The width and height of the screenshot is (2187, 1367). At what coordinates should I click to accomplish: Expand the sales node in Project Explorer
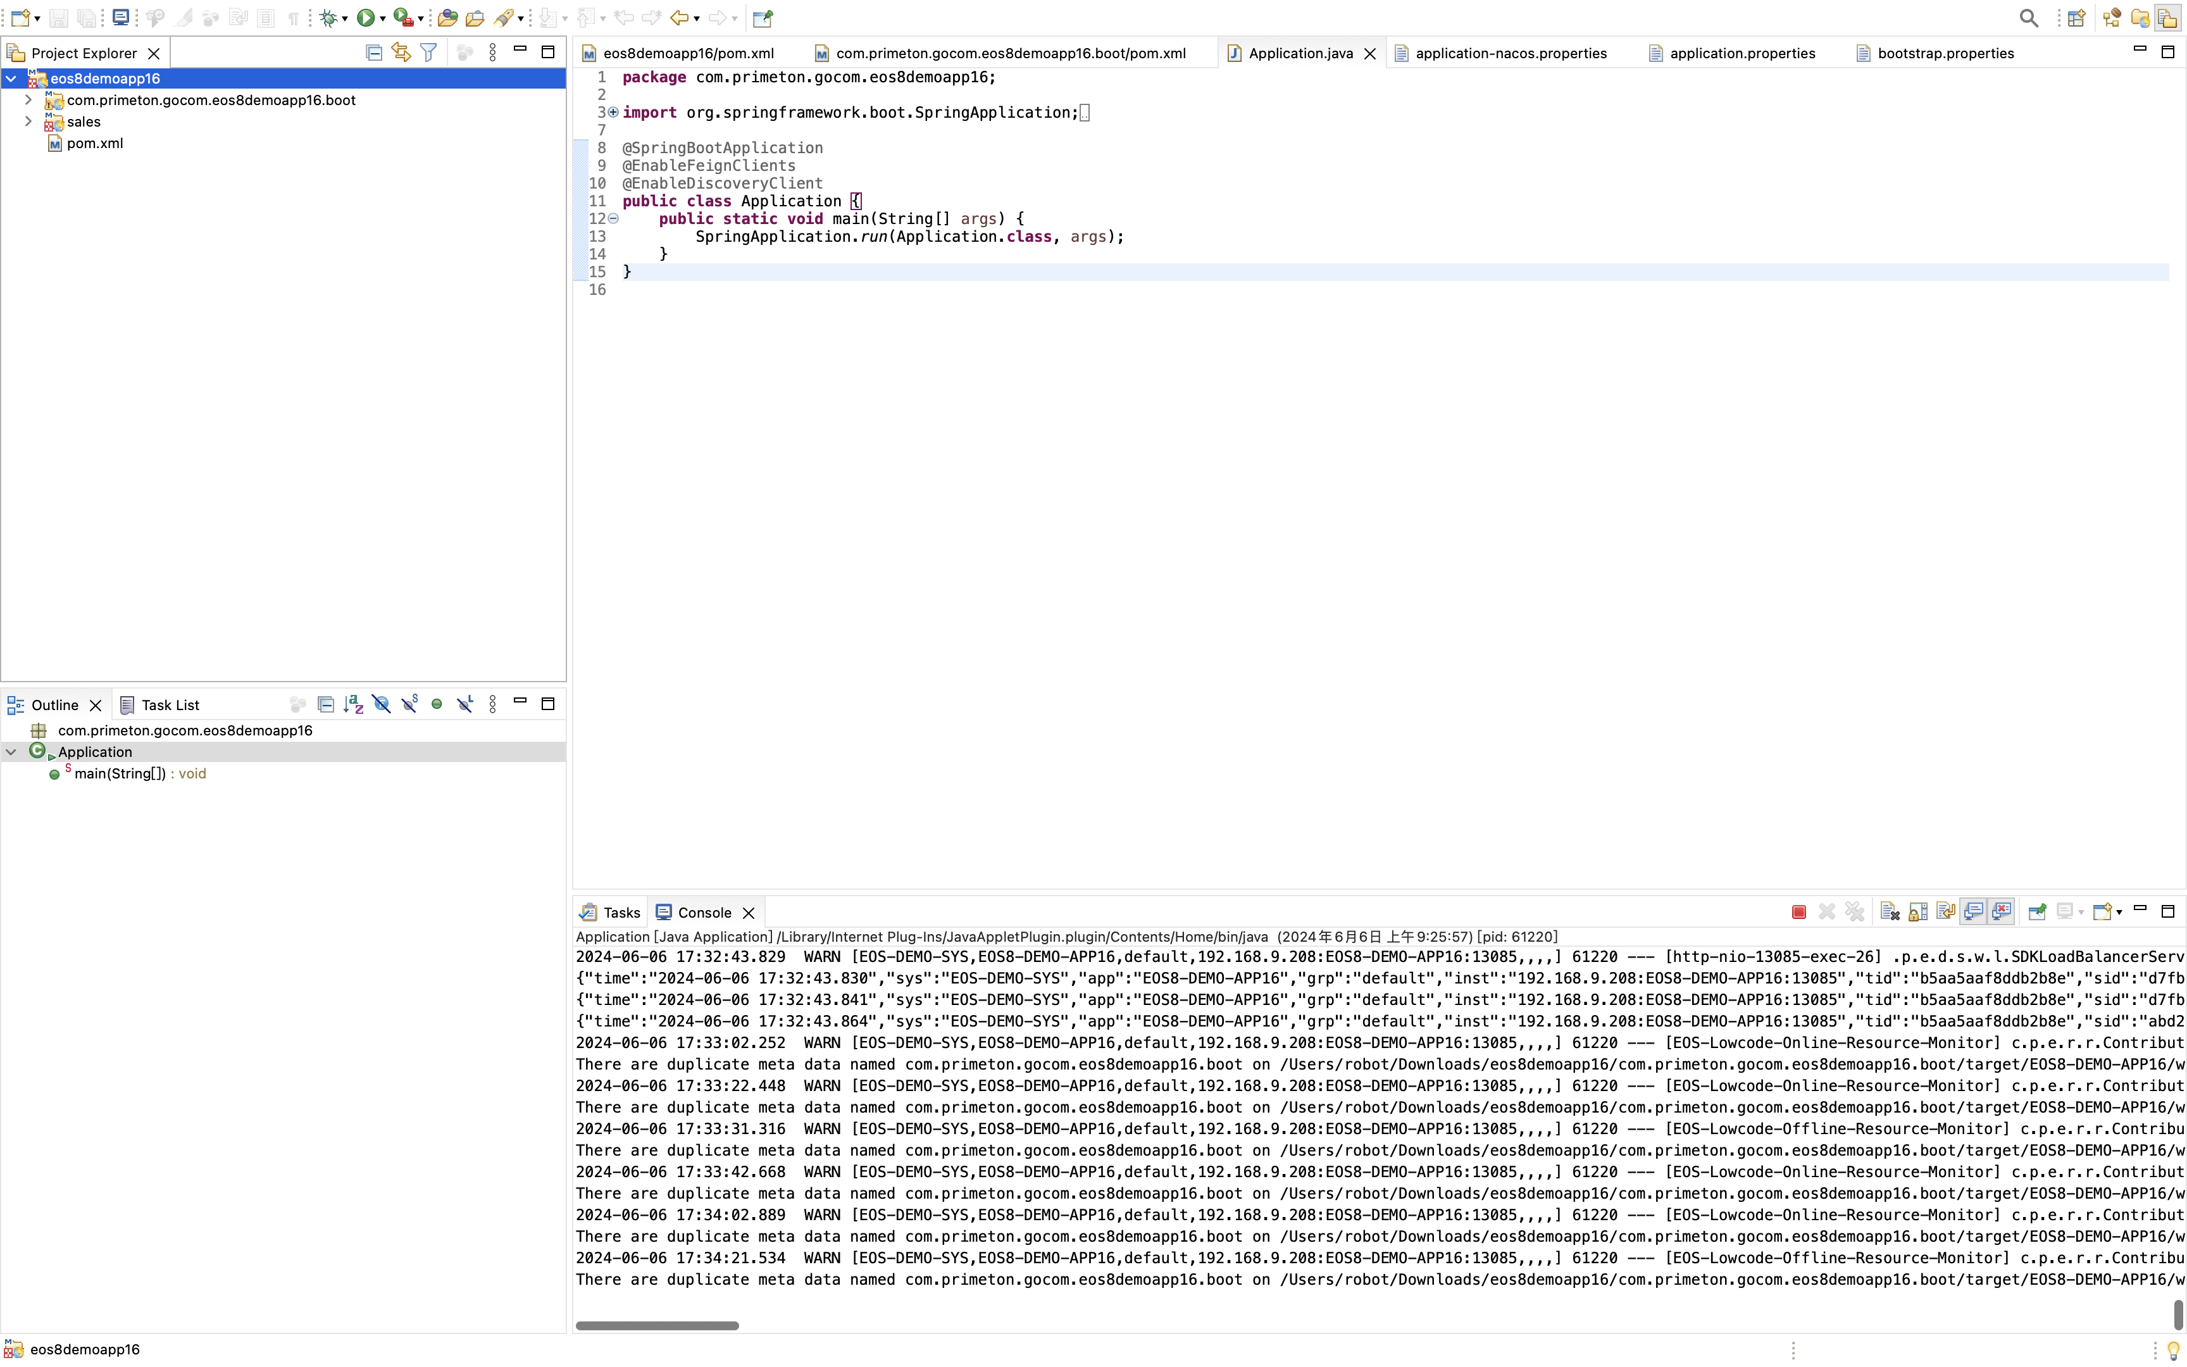[x=28, y=121]
